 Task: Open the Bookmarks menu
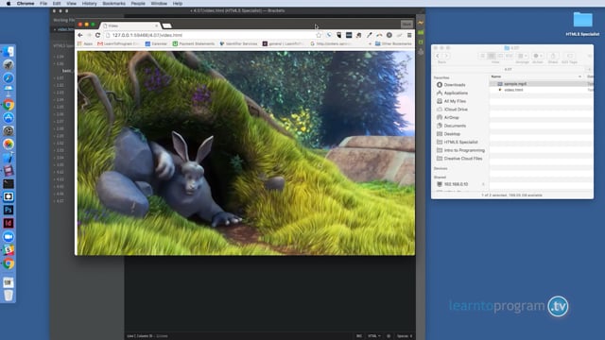(x=113, y=4)
